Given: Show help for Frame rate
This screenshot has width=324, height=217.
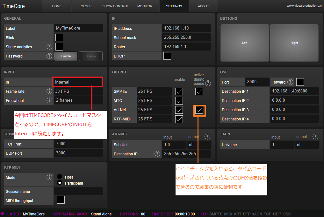Looking at the screenshot, I should coord(49,91).
